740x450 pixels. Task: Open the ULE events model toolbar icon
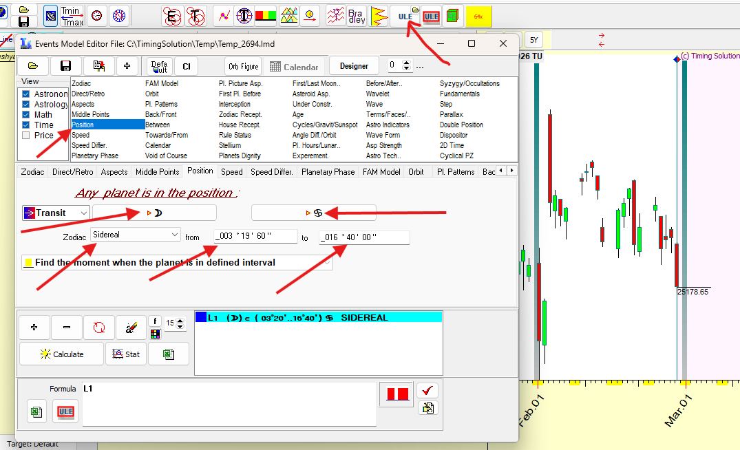[x=405, y=16]
